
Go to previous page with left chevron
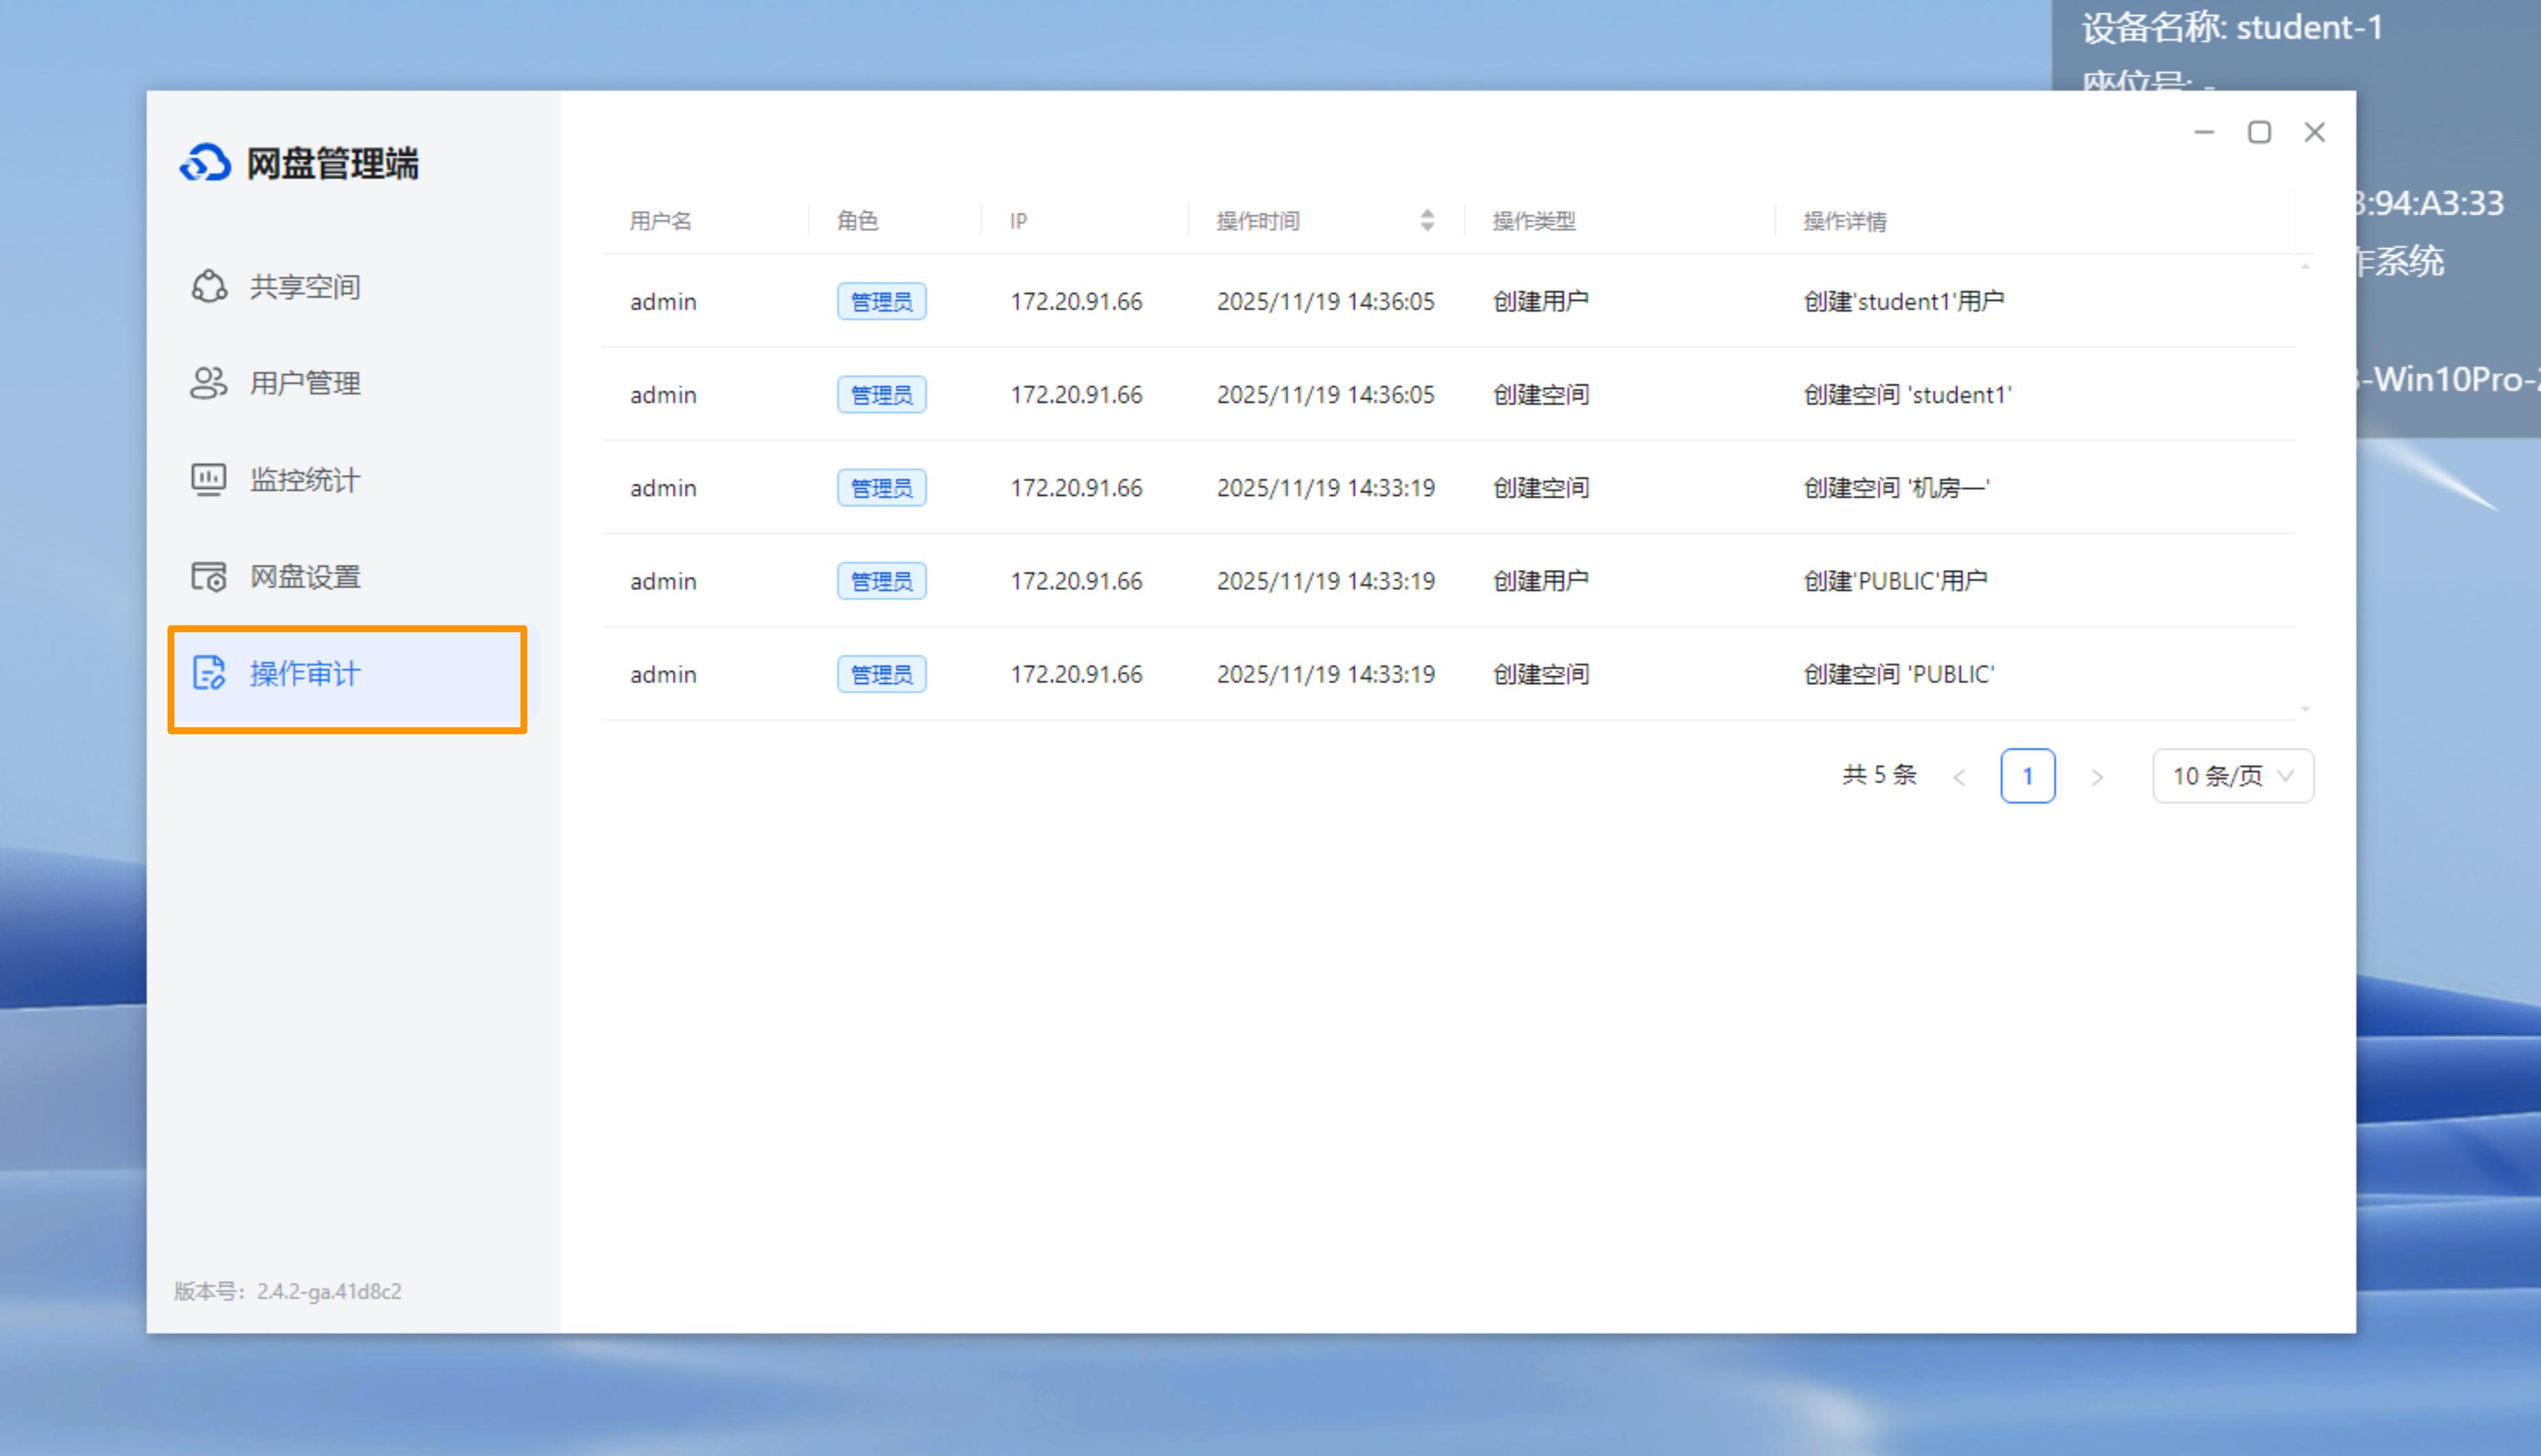pyautogui.click(x=1959, y=777)
